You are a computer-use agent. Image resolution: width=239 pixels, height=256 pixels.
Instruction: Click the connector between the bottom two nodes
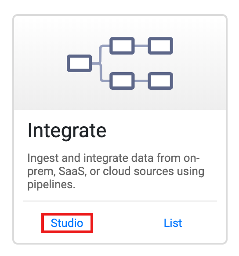141,81
